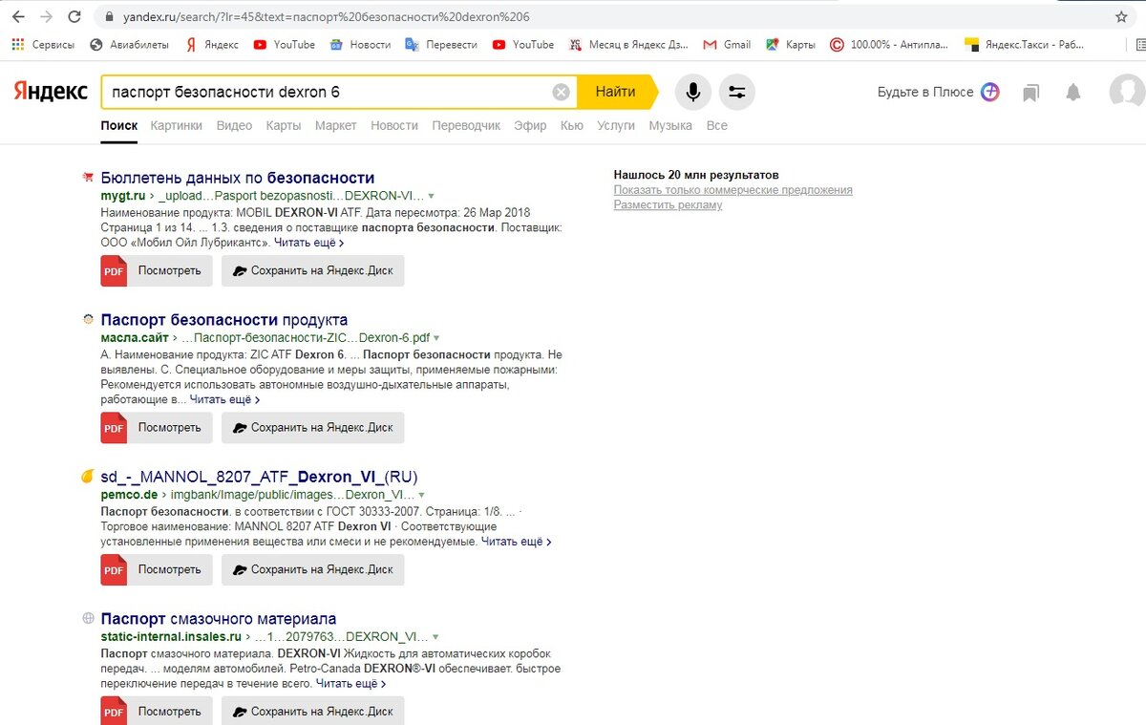
Task: Click PDF icon under Бюллетень данных result
Action: pyautogui.click(x=114, y=270)
